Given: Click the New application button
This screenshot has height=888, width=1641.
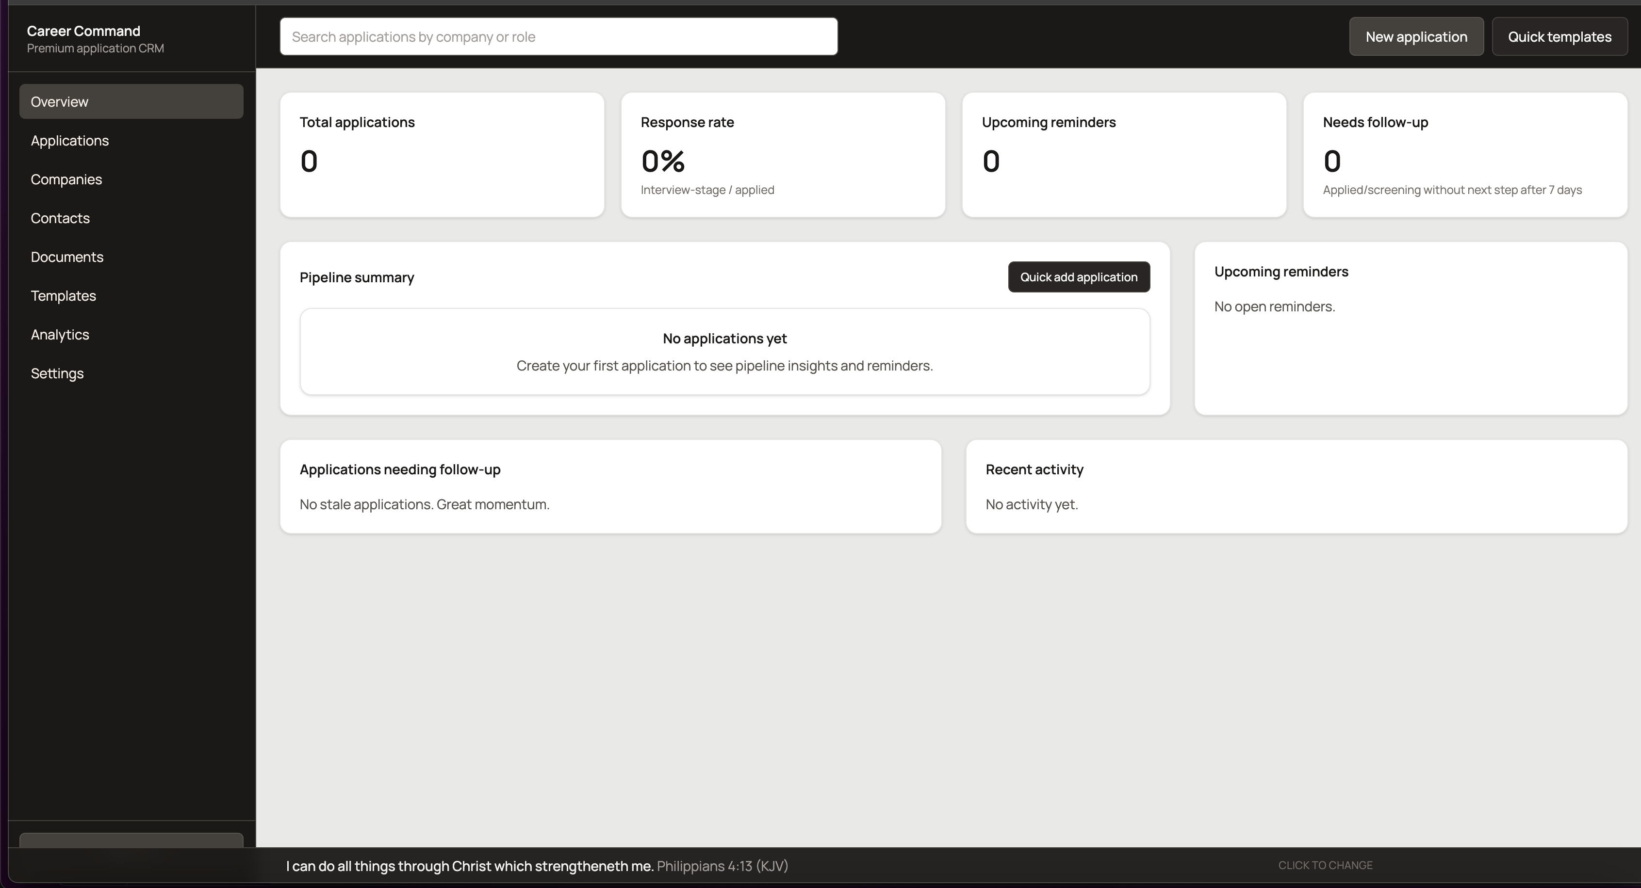Looking at the screenshot, I should (1417, 36).
